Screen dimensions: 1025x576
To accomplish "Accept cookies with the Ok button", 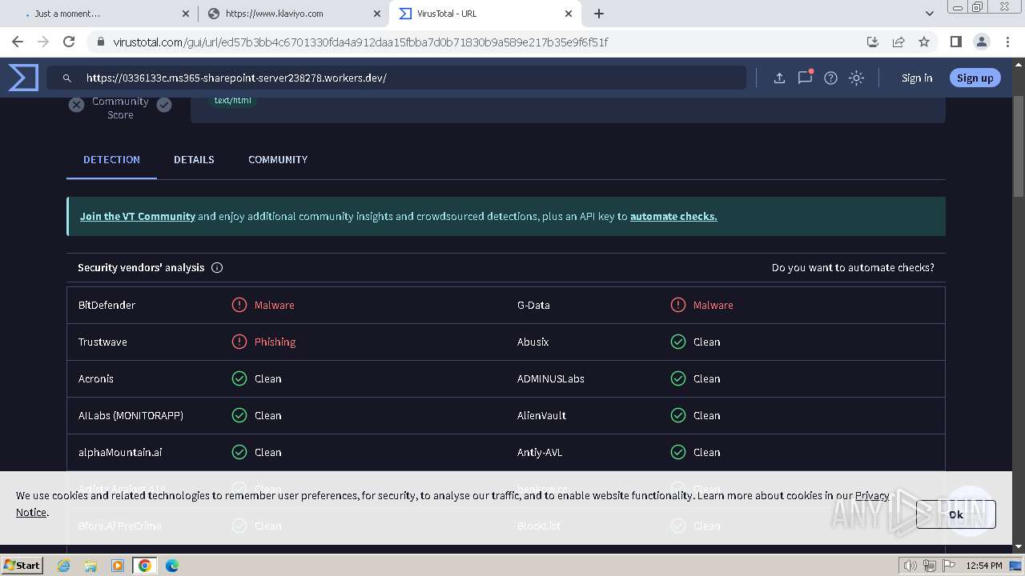I will tap(956, 514).
